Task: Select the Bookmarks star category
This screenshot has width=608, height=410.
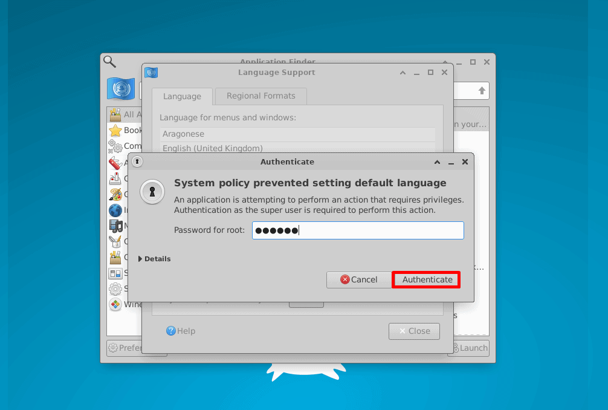Action: point(115,131)
